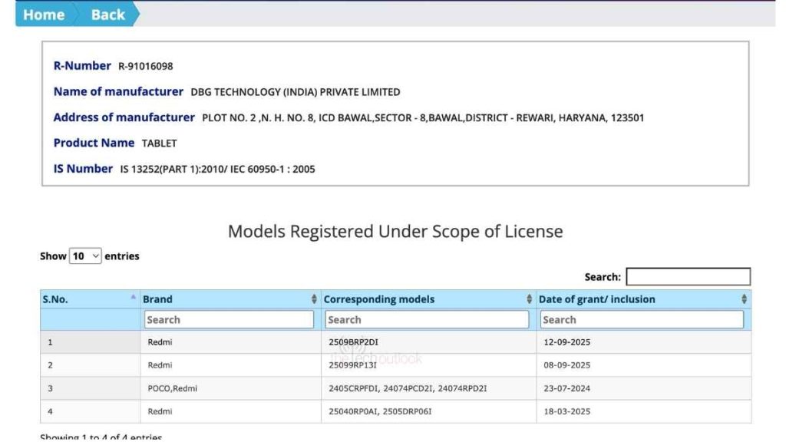Image resolution: width=786 pixels, height=442 pixels.
Task: Sort by S.No. column arrow icon
Action: point(134,297)
